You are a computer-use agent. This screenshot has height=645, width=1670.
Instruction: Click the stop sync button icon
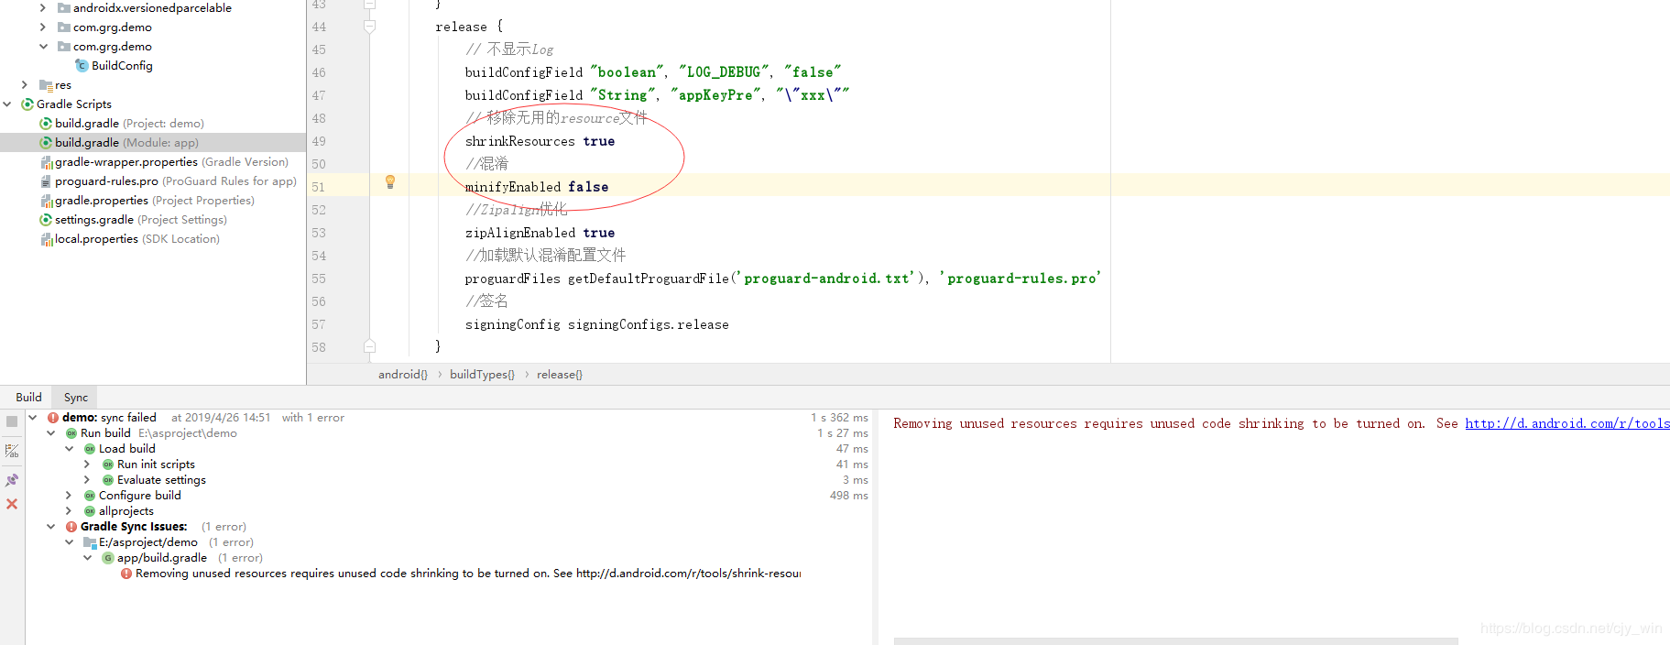coord(12,421)
